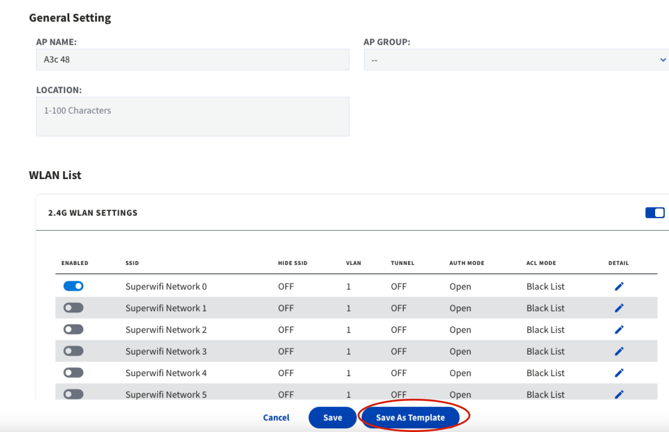Click the HIDE SSID column header
This screenshot has width=669, height=432.
point(292,263)
